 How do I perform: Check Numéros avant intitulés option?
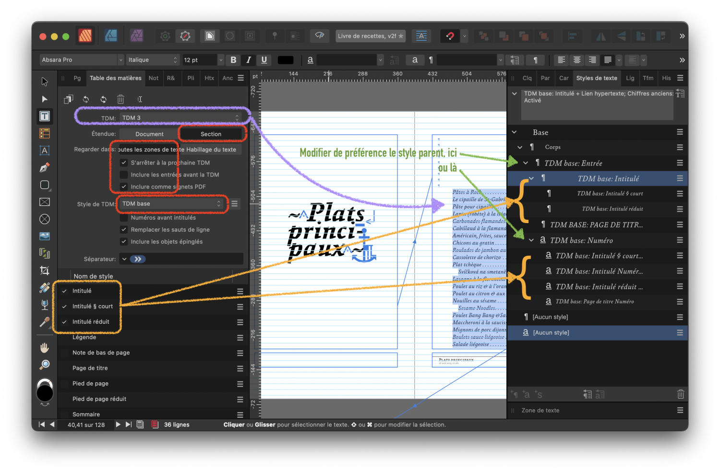click(124, 218)
